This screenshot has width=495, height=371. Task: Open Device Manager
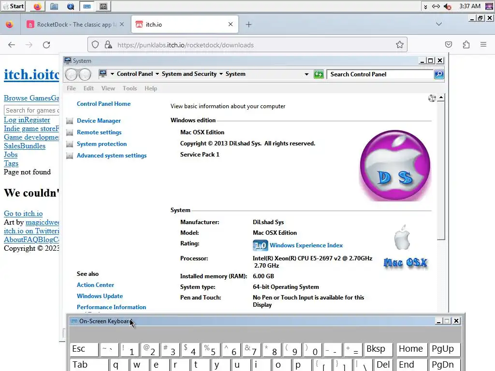(99, 120)
